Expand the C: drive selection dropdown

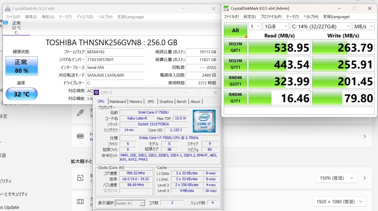[x=320, y=26]
